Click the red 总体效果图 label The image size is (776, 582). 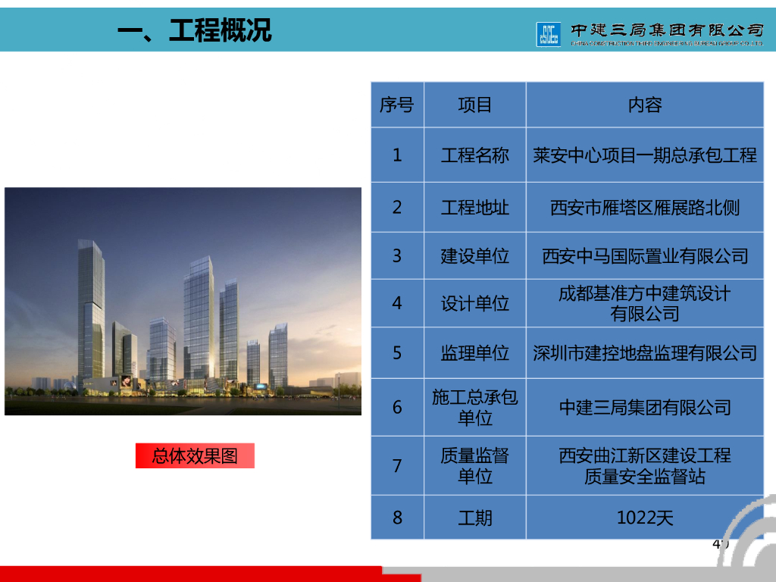[195, 455]
